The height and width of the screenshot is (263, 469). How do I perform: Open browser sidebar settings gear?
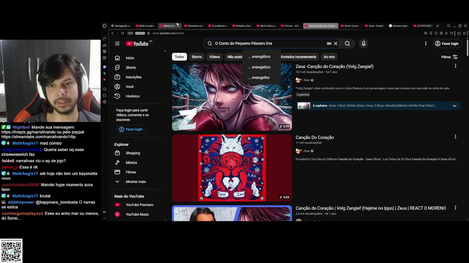point(104,102)
